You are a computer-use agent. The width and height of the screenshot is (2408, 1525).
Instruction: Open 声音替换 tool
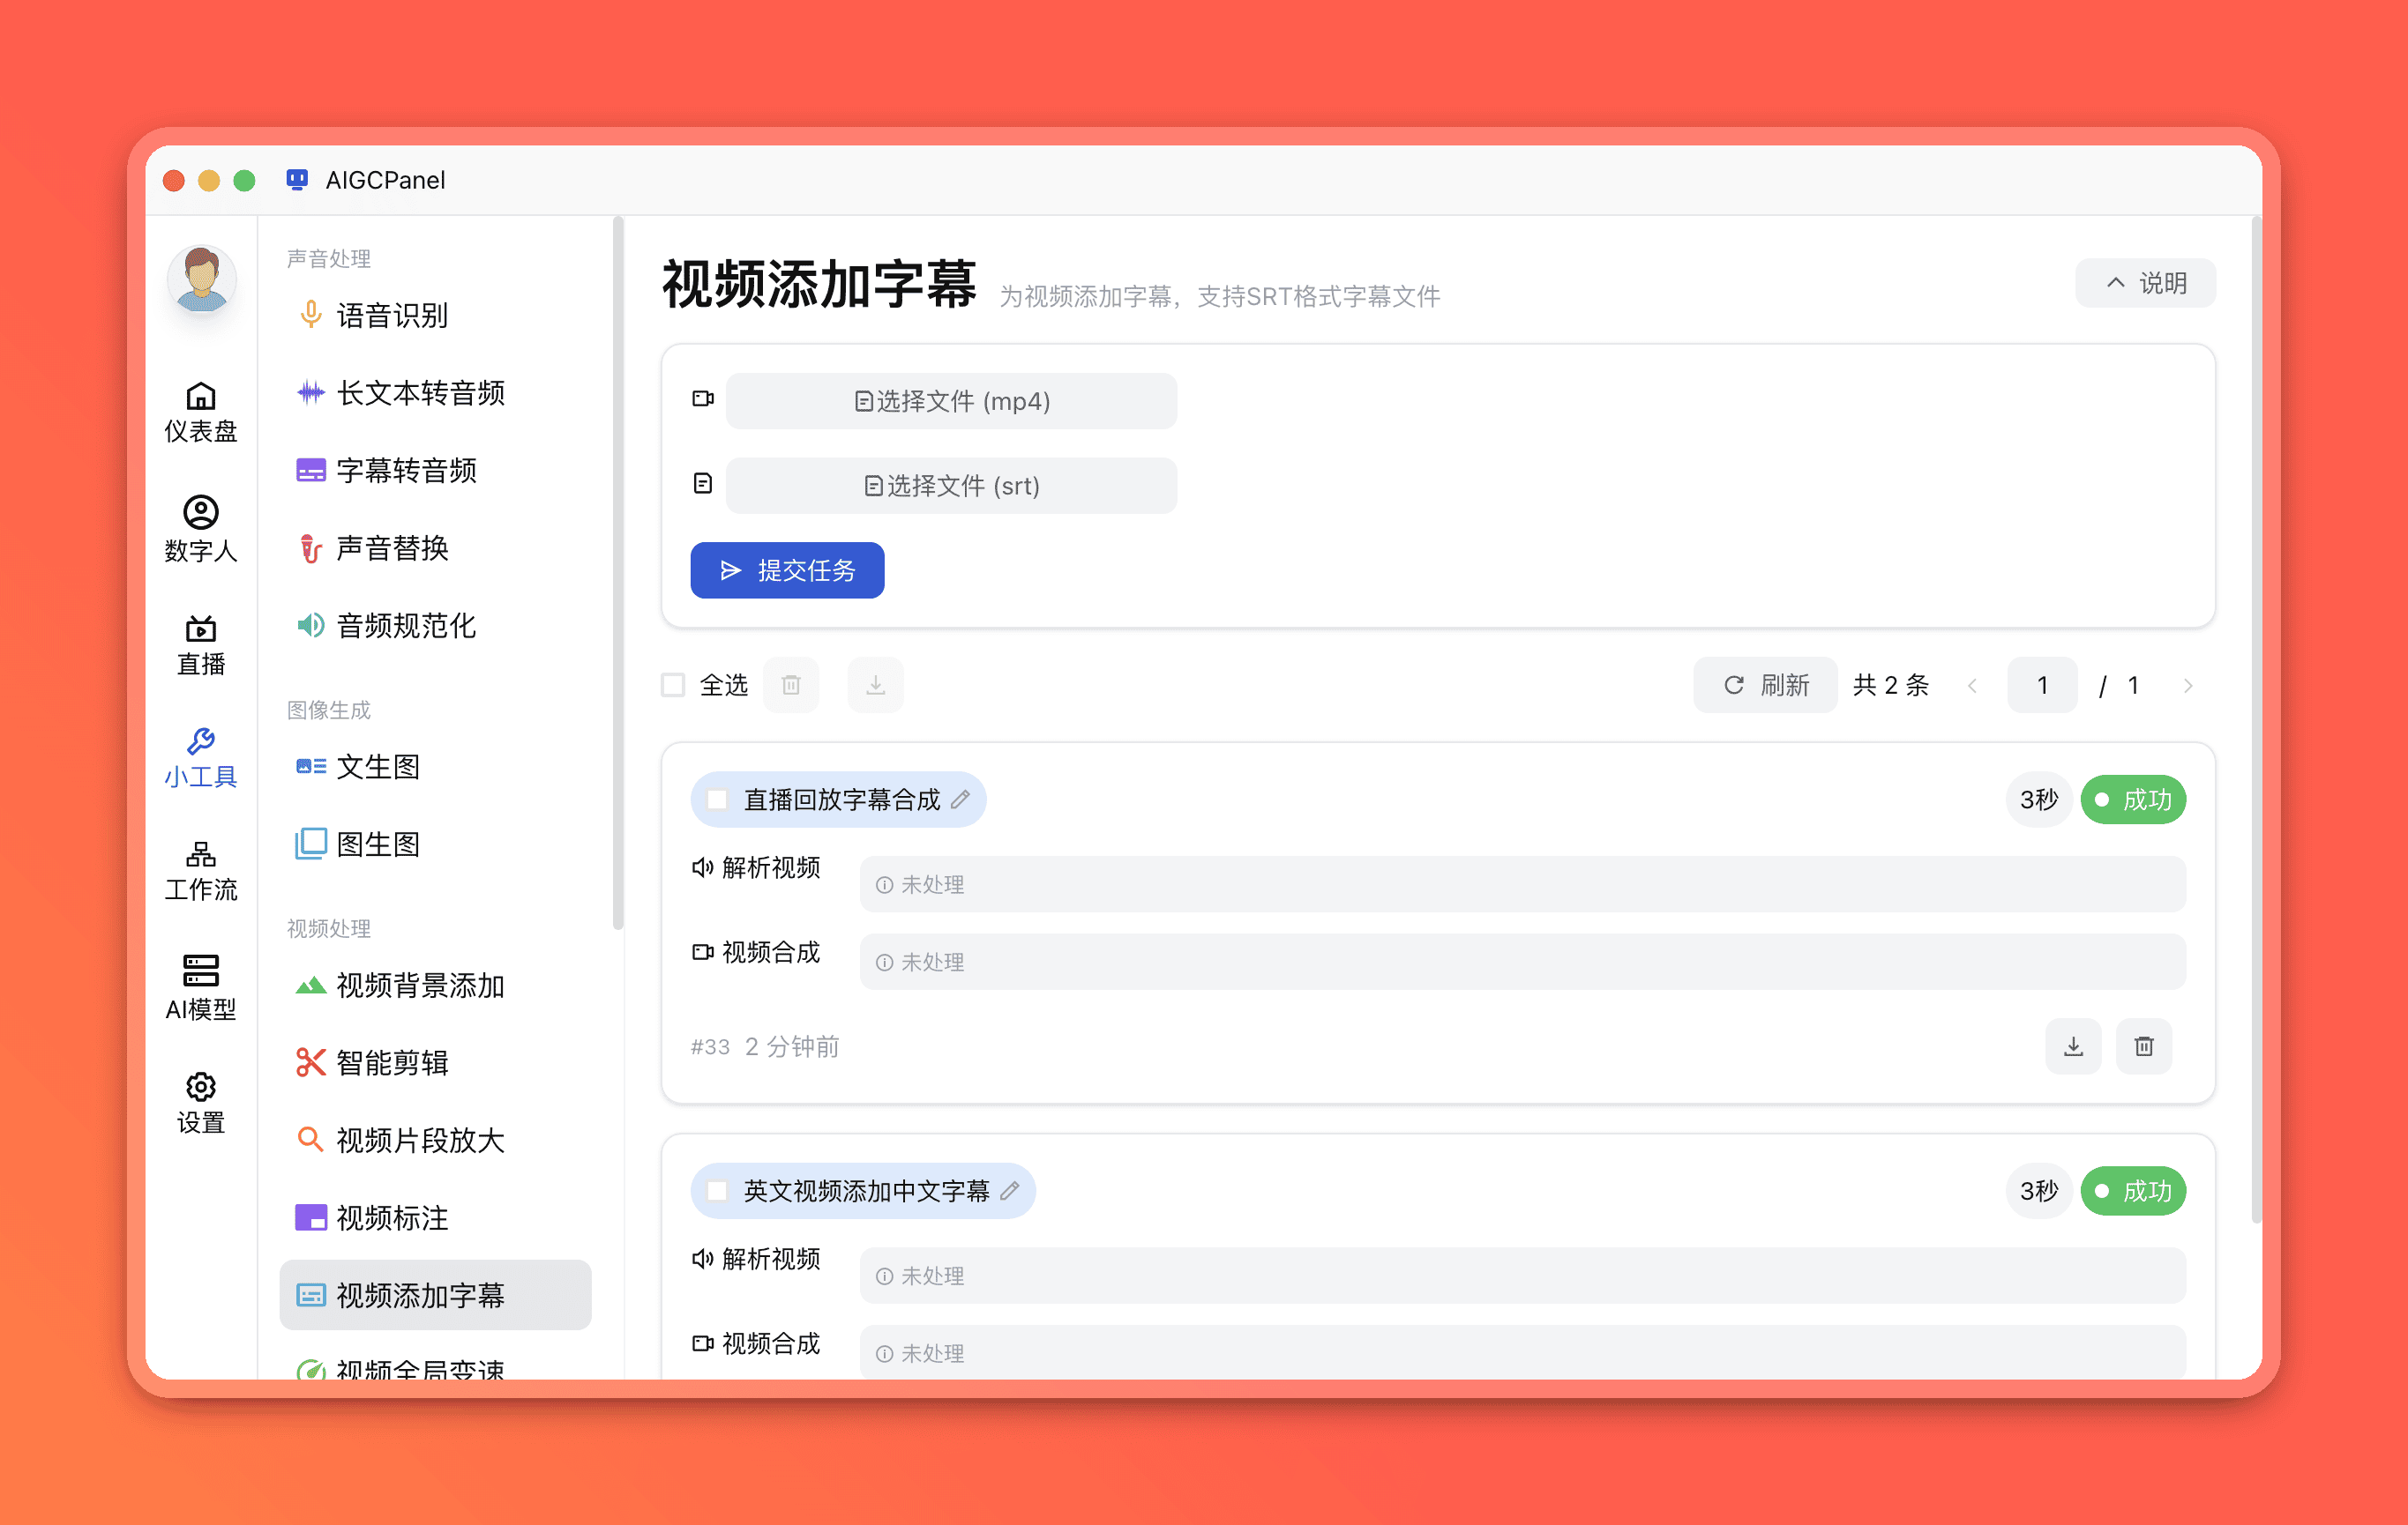[435, 547]
